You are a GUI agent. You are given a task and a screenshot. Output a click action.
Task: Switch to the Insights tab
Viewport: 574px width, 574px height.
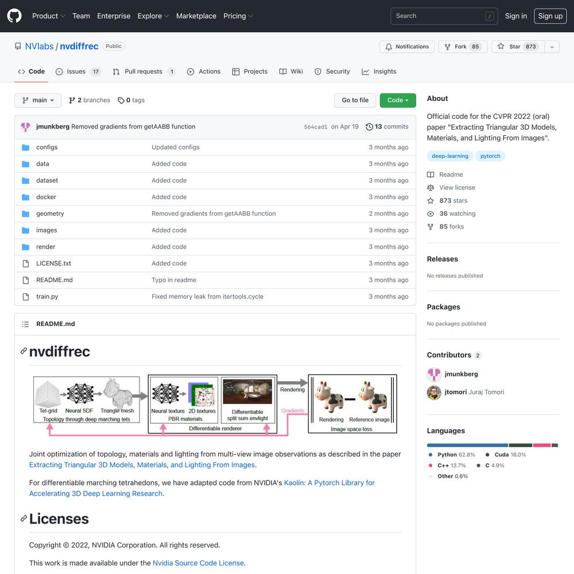coord(379,72)
